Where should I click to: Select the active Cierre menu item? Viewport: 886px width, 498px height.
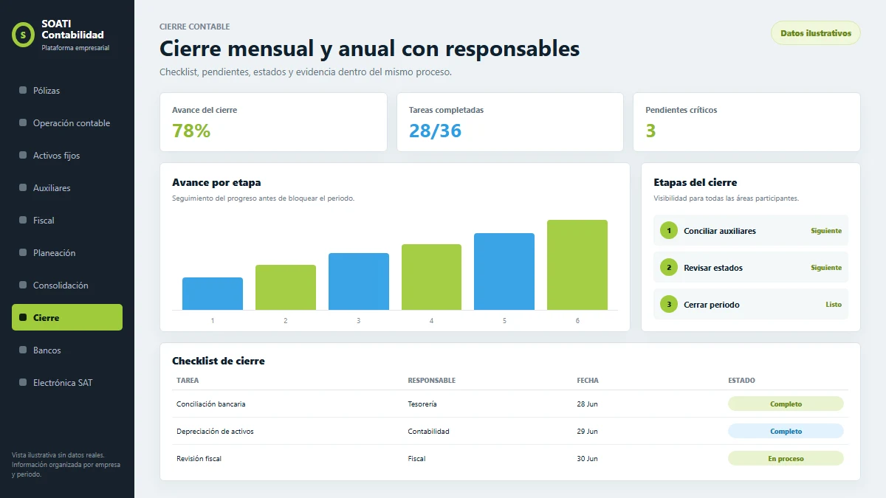(67, 317)
